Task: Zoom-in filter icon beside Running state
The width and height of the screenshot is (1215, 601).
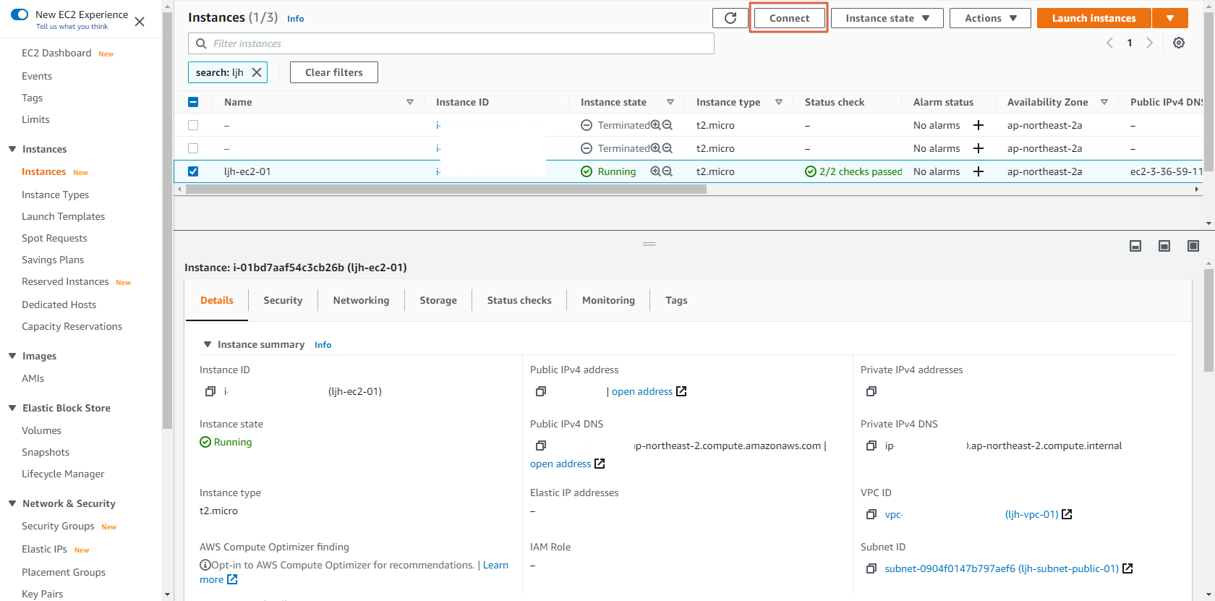Action: (655, 171)
